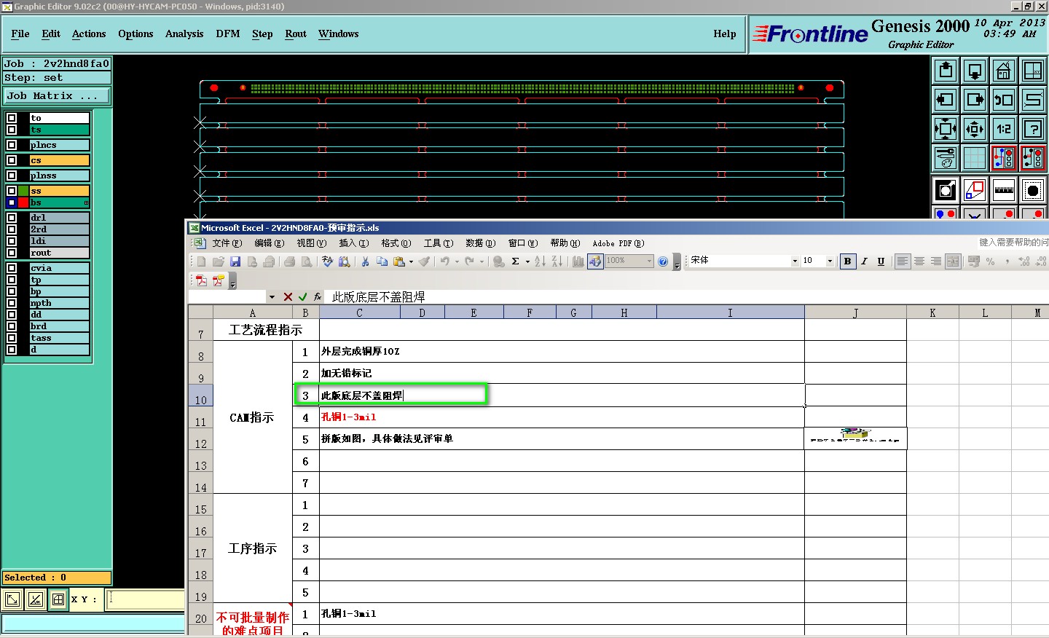Toggle display checkbox for layer bs

[12, 202]
